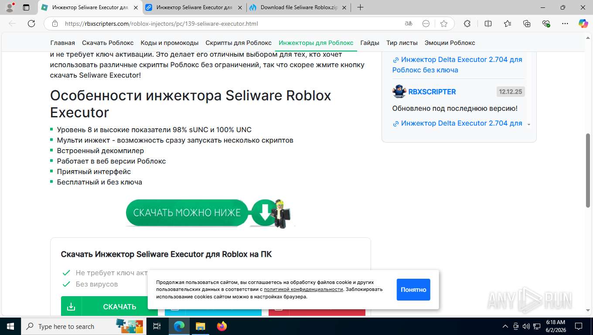Click the grayed-out back arrow
This screenshot has height=335, width=593.
pos(12,24)
